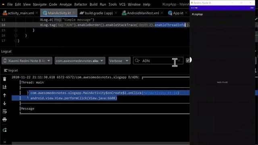The height and width of the screenshot is (145, 258).
Task: Open the Xiaomi Redmi Note 8 device dropdown
Action: 27,61
